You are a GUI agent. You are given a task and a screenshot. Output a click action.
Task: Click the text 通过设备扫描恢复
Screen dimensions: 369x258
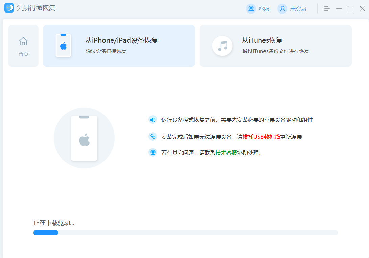(106, 51)
